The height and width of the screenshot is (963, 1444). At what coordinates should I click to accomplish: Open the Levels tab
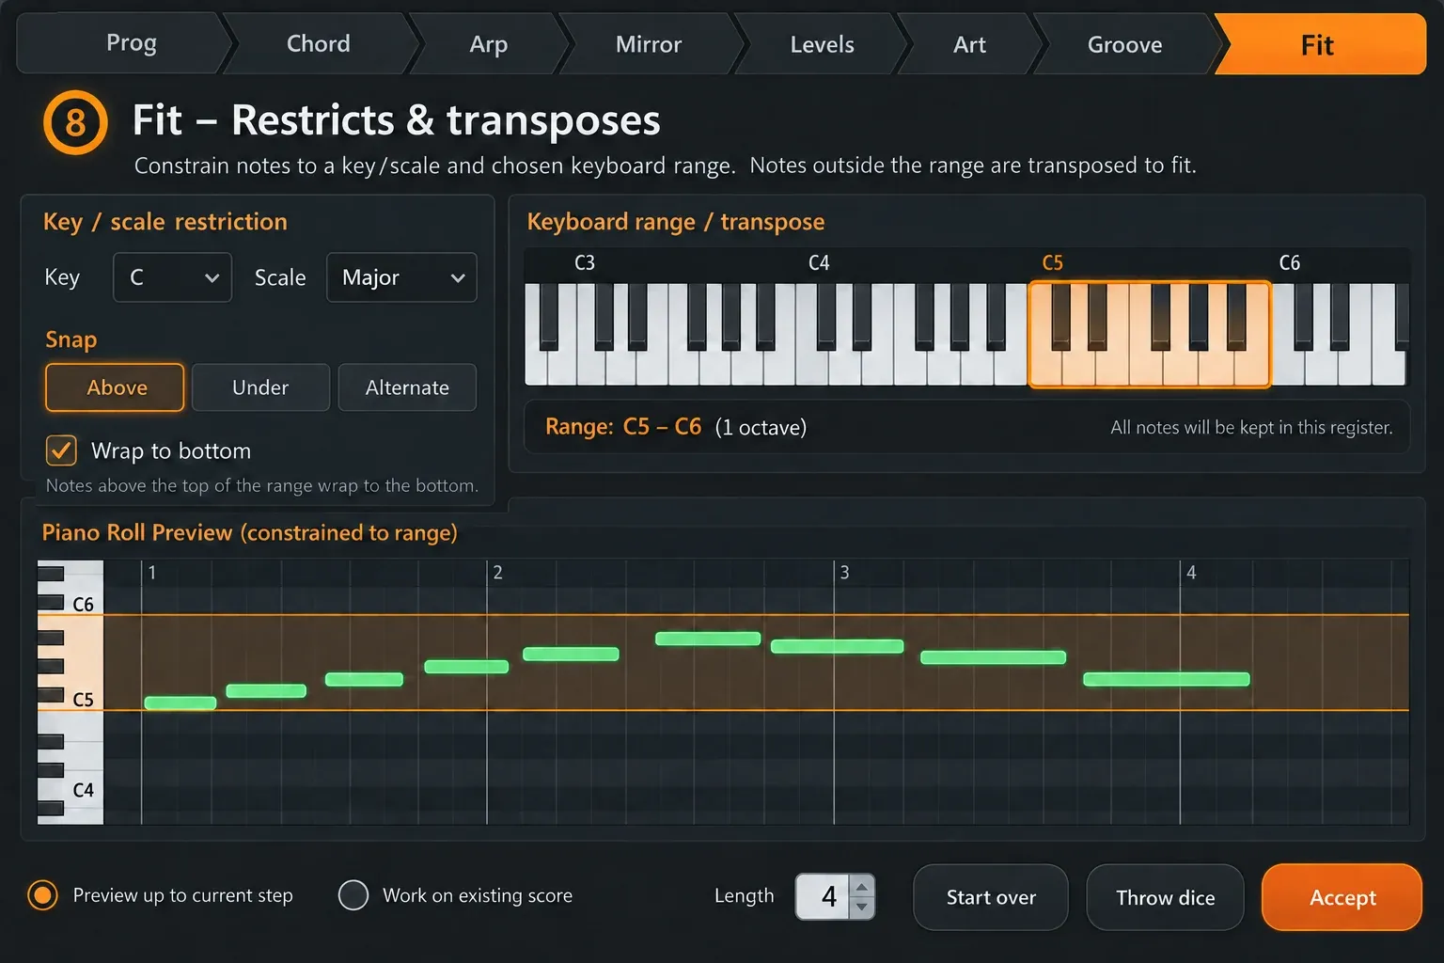pos(822,43)
